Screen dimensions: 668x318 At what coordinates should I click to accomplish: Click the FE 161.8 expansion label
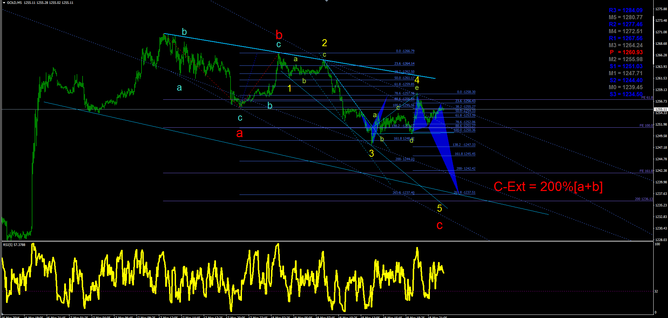pyautogui.click(x=646, y=171)
